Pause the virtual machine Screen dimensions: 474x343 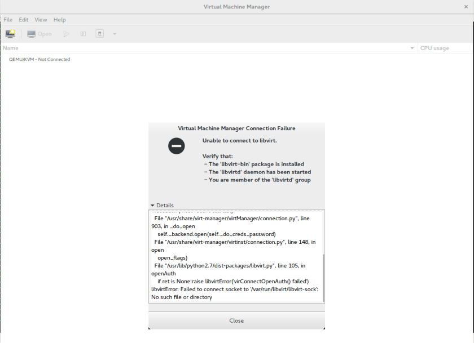(83, 34)
